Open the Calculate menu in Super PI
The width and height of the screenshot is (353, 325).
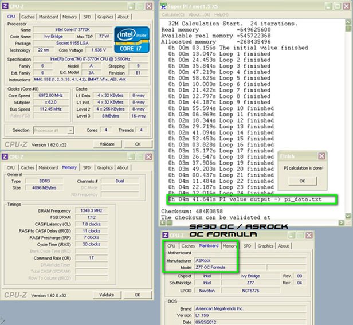click(172, 14)
